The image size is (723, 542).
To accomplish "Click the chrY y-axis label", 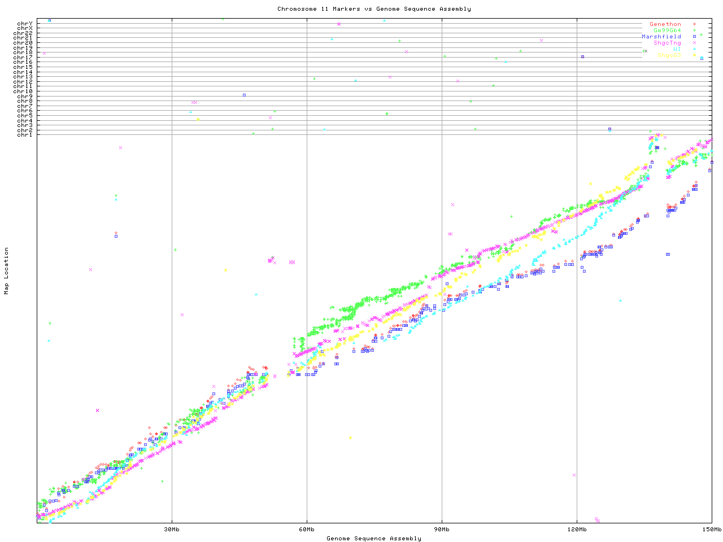I will (25, 23).
